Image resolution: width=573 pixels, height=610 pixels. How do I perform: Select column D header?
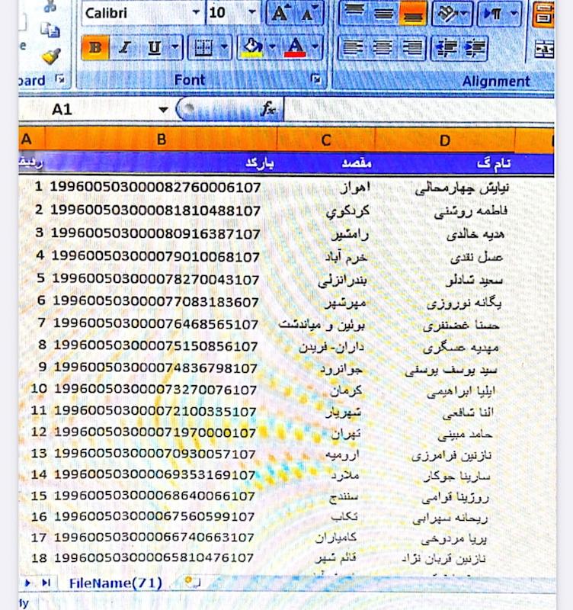[x=445, y=140]
